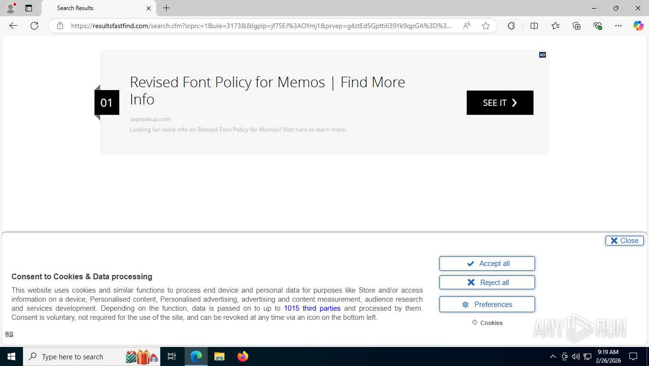Launch the Copilot sidebar icon

point(638,26)
